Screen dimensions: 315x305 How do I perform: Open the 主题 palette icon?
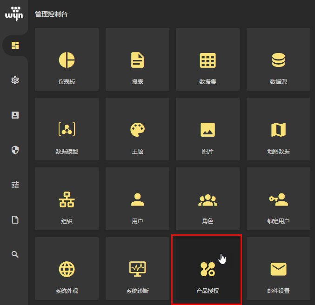137,130
